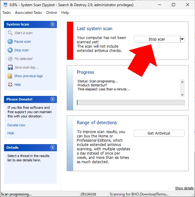Click the Progress box scroll up arrow
The image size is (195, 197).
point(182,82)
